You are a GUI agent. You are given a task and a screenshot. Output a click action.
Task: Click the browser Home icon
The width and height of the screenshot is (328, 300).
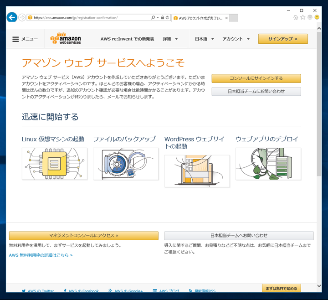point(295,17)
